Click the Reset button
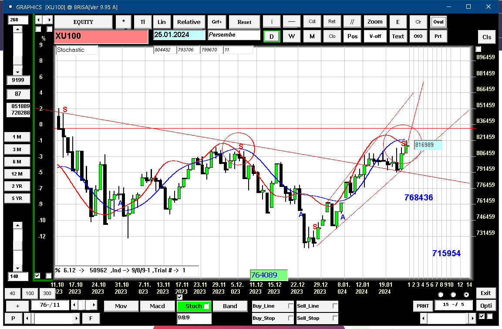Viewport: 502px width, 329px height. pos(244,22)
